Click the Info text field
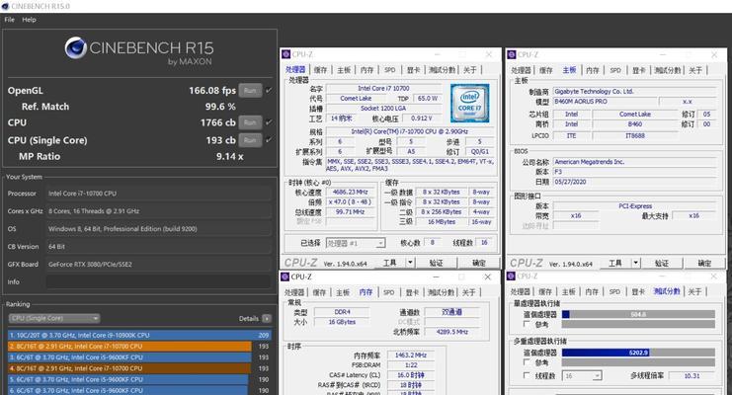This screenshot has width=732, height=395. click(x=158, y=281)
